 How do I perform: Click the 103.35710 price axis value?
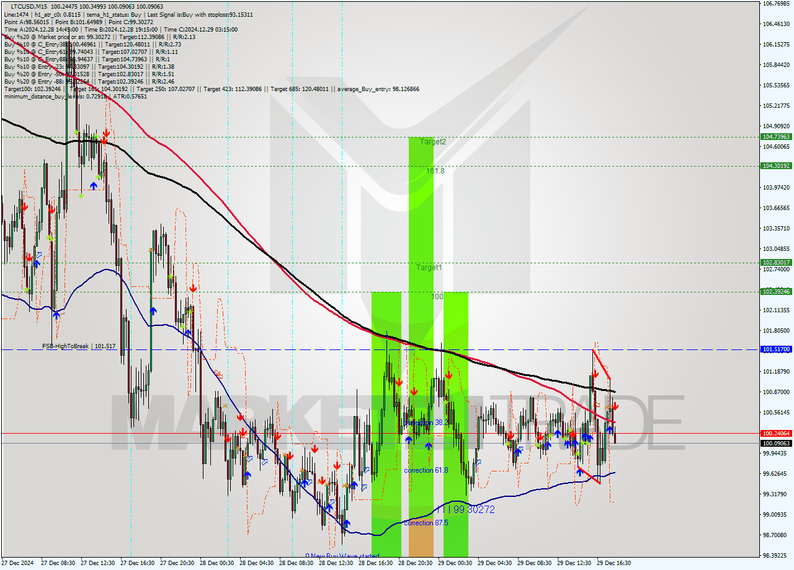[776, 228]
